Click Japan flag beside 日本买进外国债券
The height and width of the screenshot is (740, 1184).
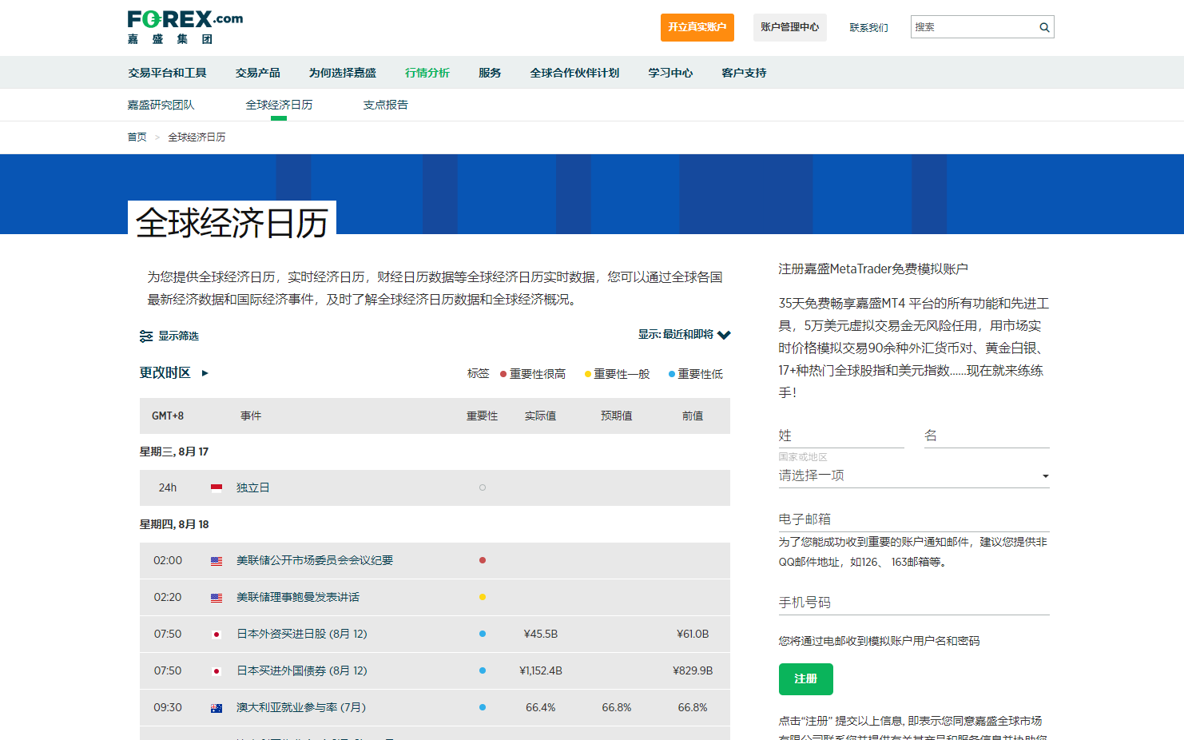click(217, 671)
